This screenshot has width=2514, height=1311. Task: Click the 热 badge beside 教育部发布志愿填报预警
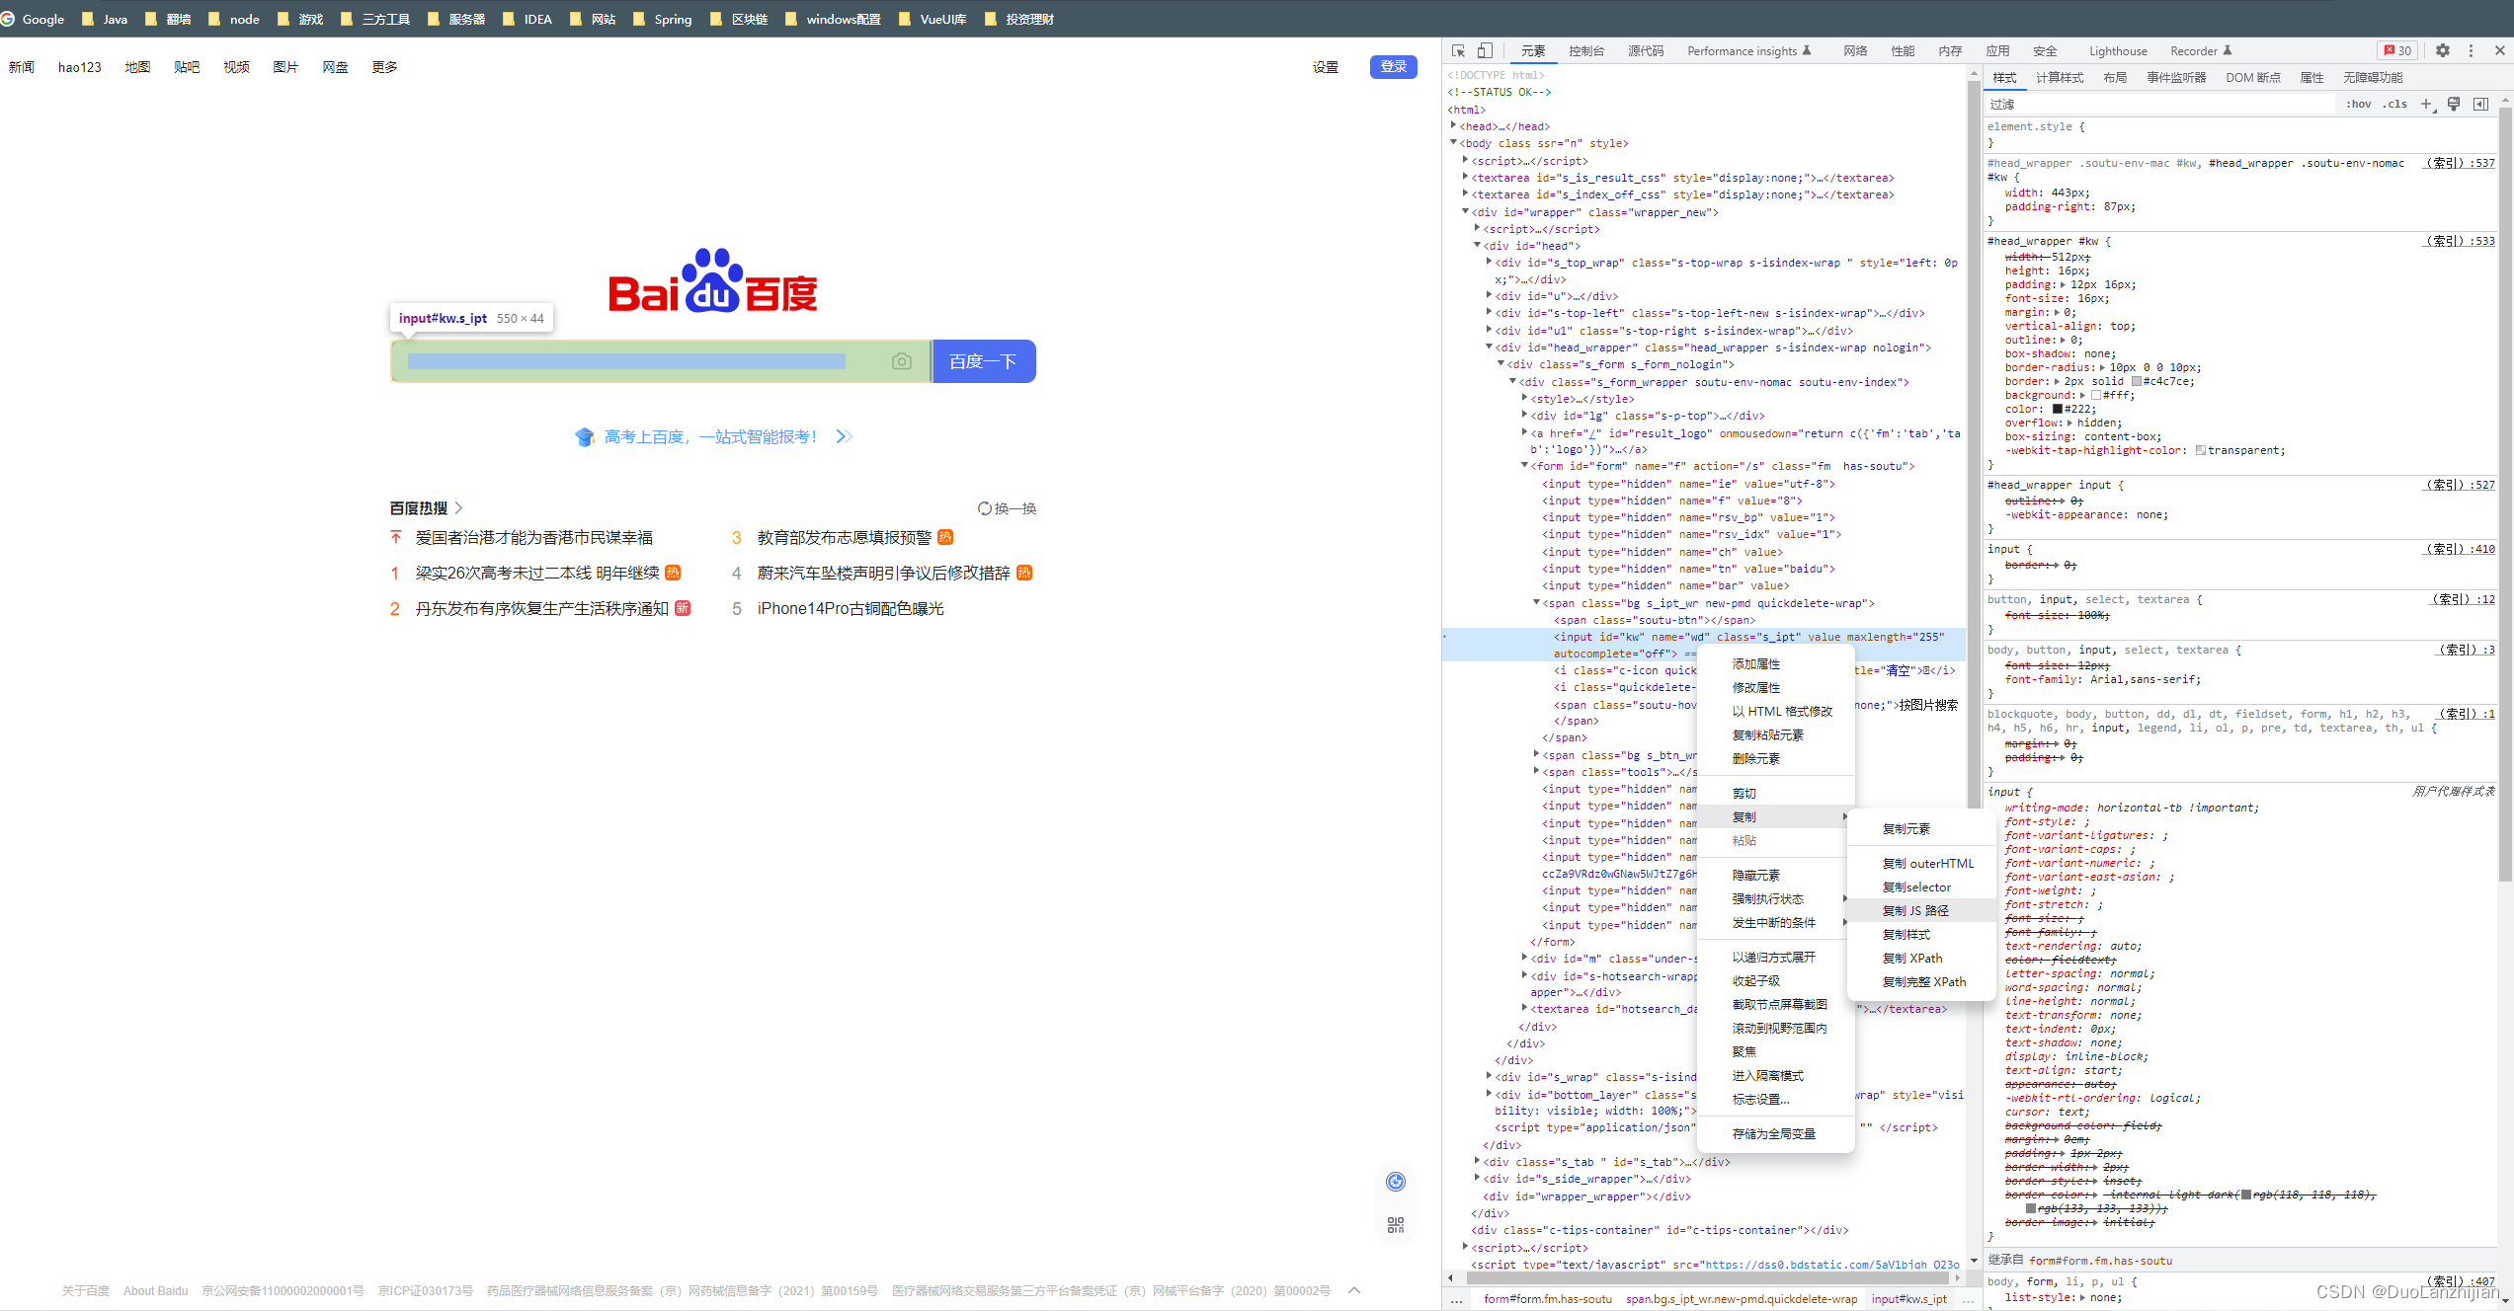945,537
